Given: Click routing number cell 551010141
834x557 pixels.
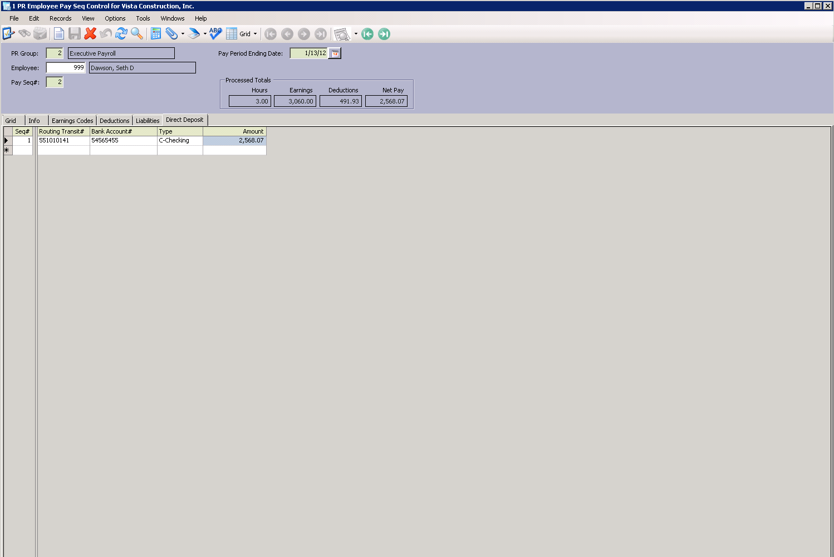Looking at the screenshot, I should click(x=63, y=141).
